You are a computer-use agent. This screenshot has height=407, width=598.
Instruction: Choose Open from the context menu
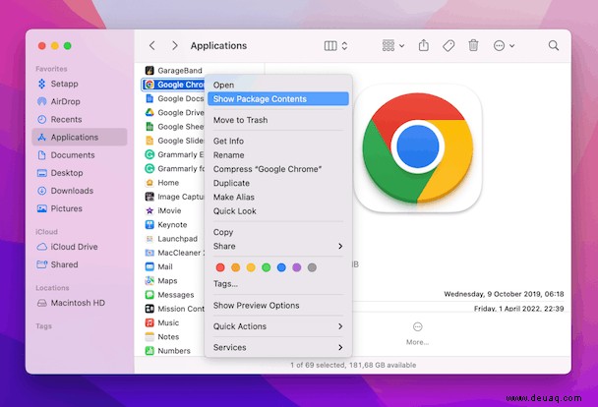[278, 85]
